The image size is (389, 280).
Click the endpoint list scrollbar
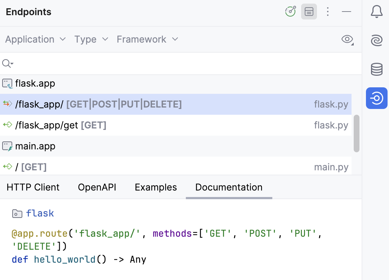click(357, 134)
